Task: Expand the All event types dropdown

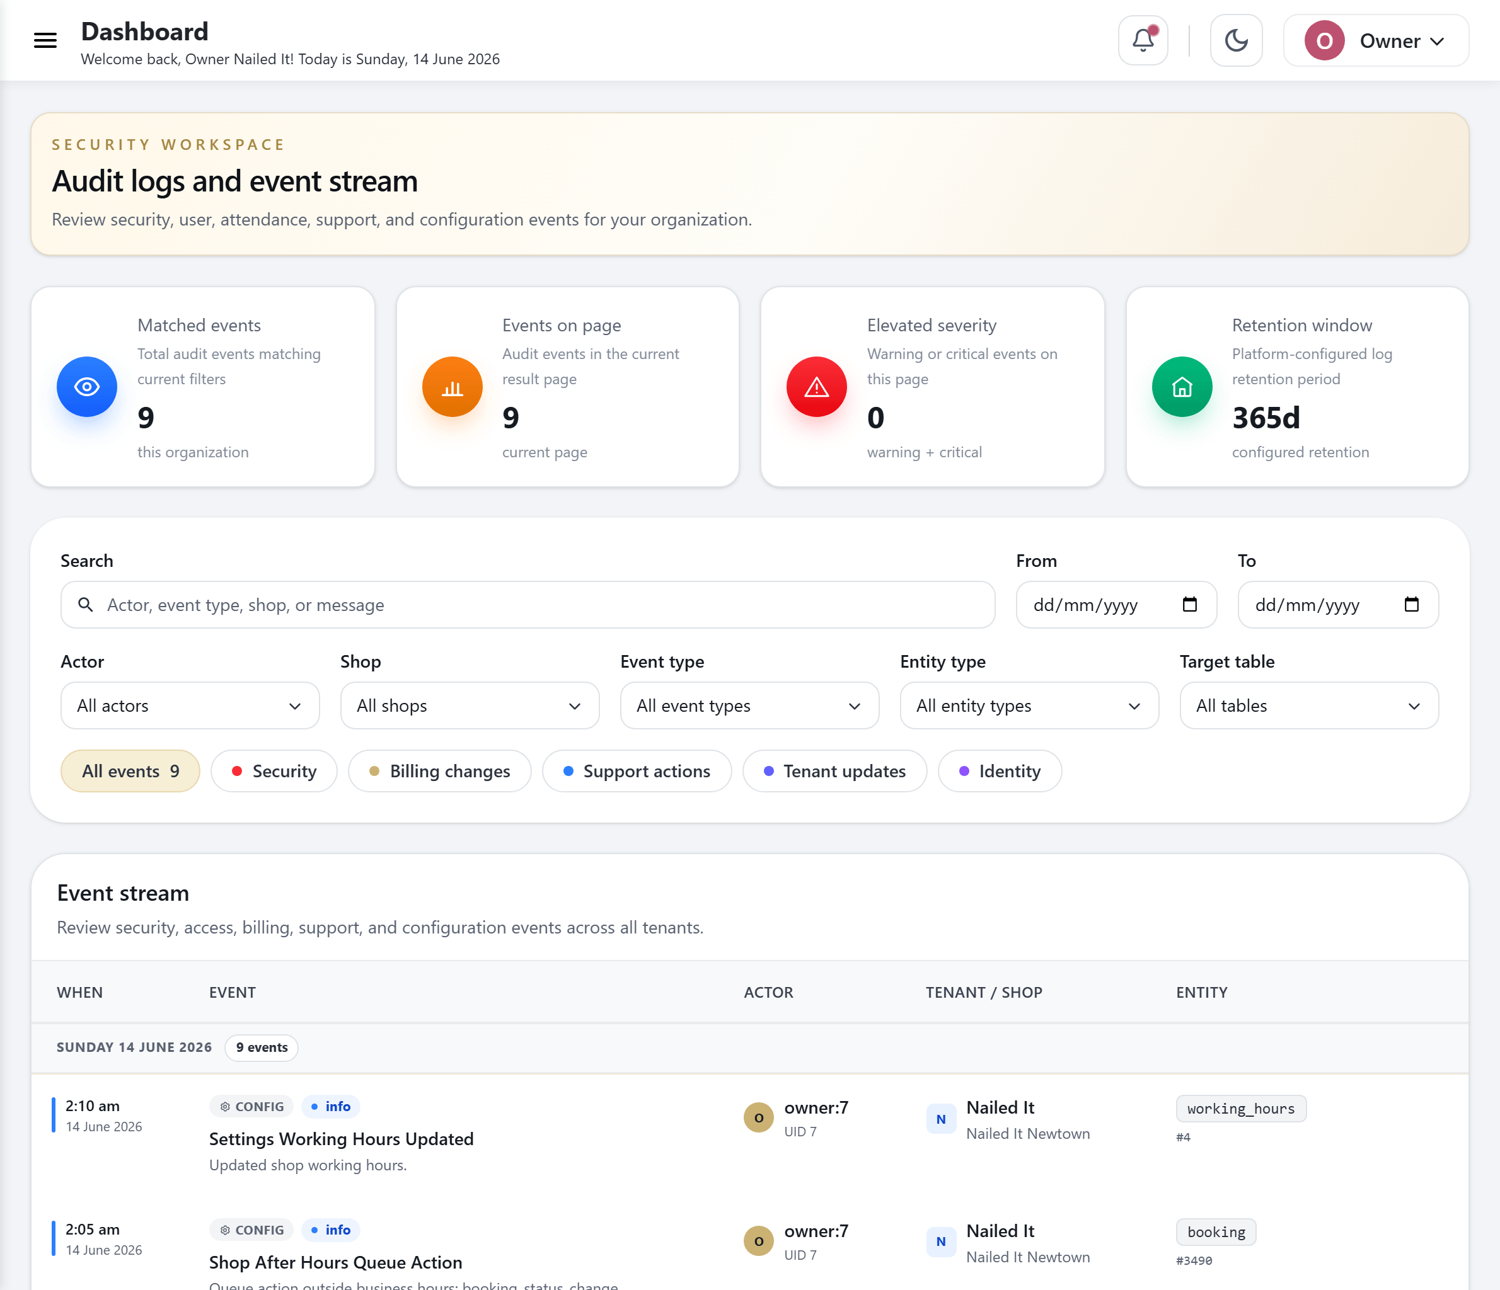Action: 749,705
